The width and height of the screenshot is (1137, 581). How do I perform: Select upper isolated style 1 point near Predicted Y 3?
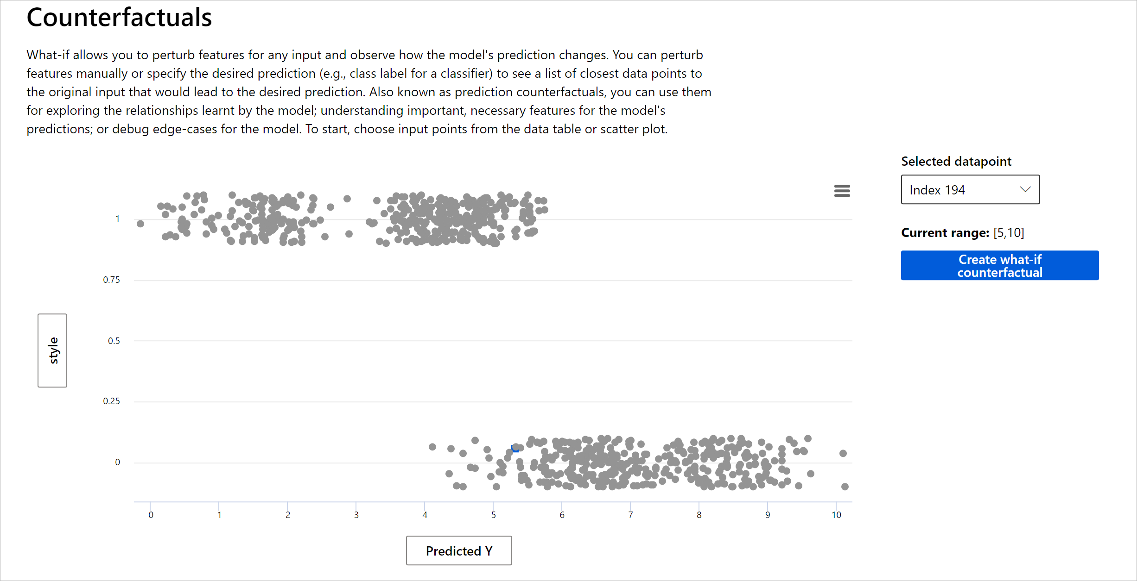pyautogui.click(x=347, y=199)
